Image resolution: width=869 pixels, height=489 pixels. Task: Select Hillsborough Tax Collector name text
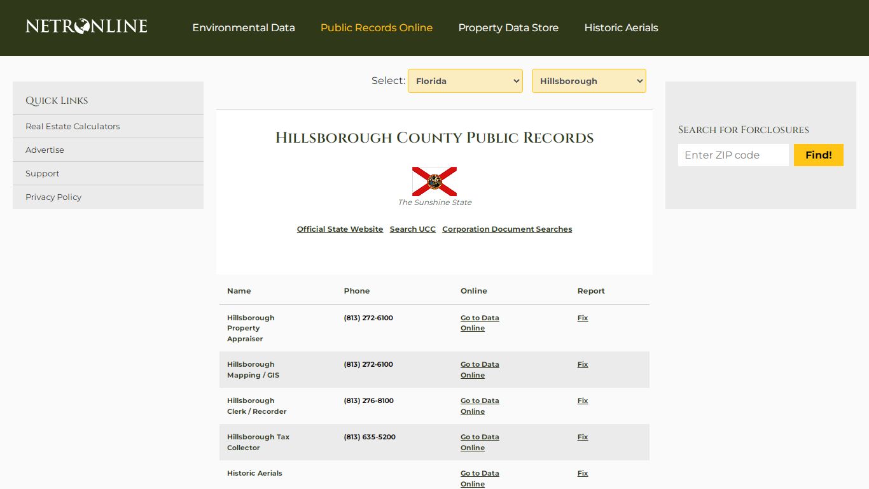click(x=258, y=443)
